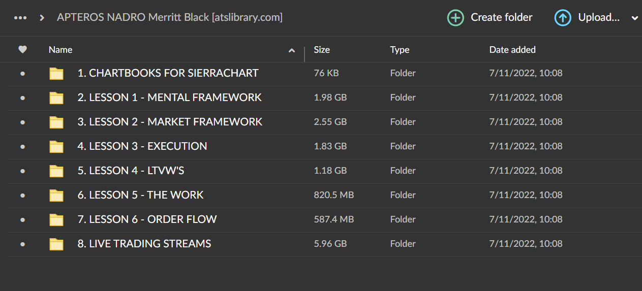This screenshot has width=642, height=291.
Task: Toggle favorite dot for LESSON 4 - LTVW'S
Action: [22, 171]
